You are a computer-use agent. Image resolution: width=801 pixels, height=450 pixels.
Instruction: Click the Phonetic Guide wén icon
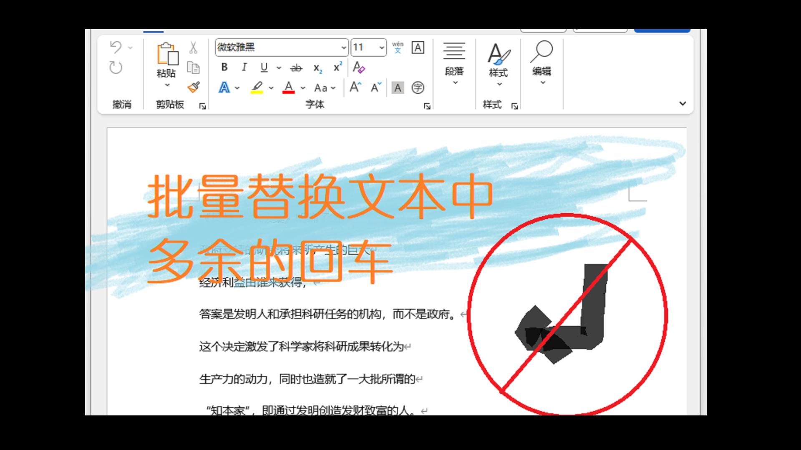point(398,47)
